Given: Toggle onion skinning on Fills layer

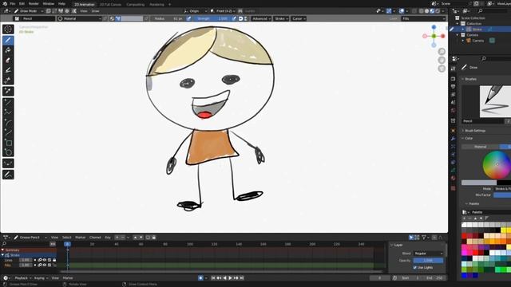Looking at the screenshot, I should tap(40, 265).
